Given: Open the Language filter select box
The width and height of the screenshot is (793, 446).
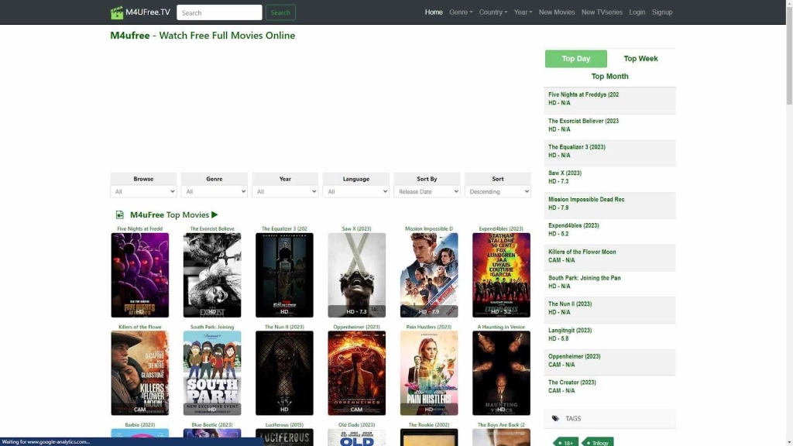Looking at the screenshot, I should point(356,192).
